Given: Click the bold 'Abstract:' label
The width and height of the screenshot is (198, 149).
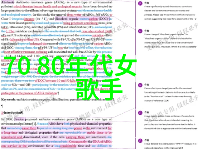Looking at the screenshot, I should point(8,2).
